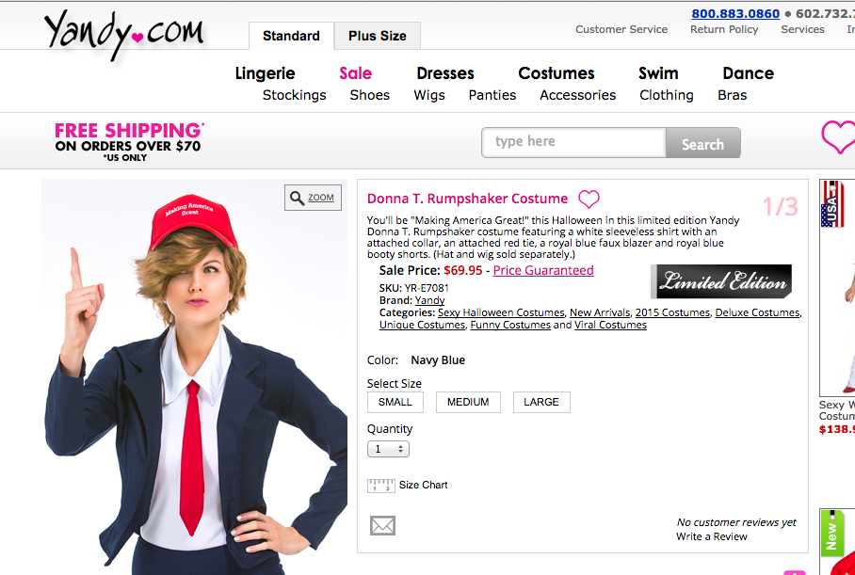This screenshot has width=855, height=575.
Task: Click the $69.95 sale price
Action: (463, 270)
